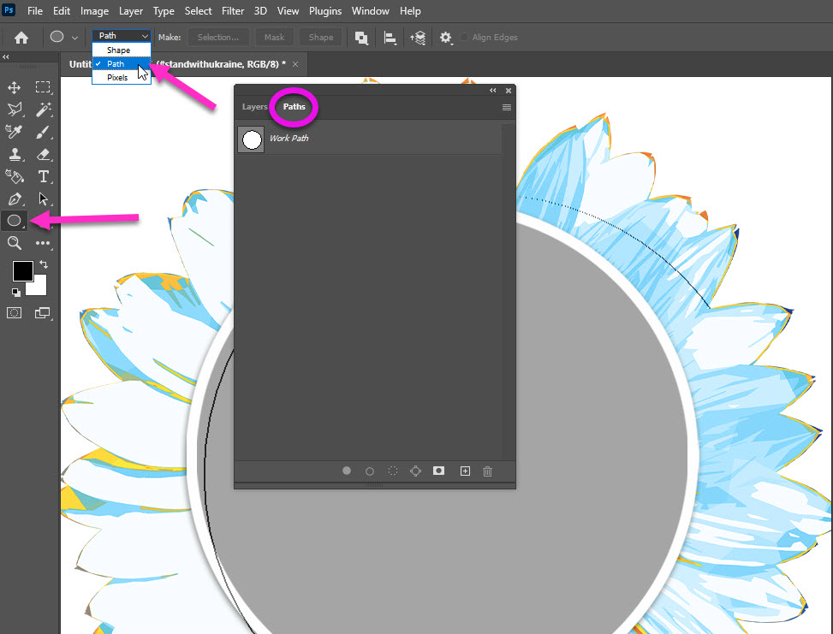
Task: Close the Paths panel
Action: coord(509,91)
